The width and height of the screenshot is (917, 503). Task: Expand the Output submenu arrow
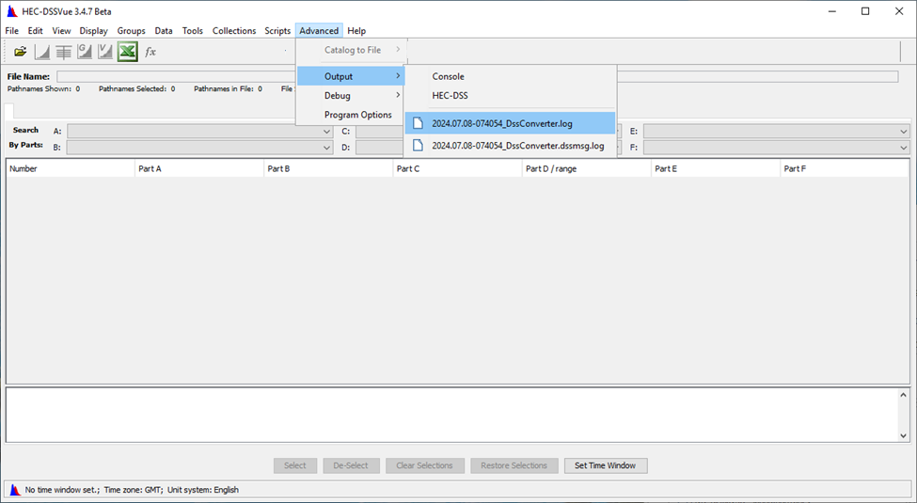pyautogui.click(x=398, y=76)
